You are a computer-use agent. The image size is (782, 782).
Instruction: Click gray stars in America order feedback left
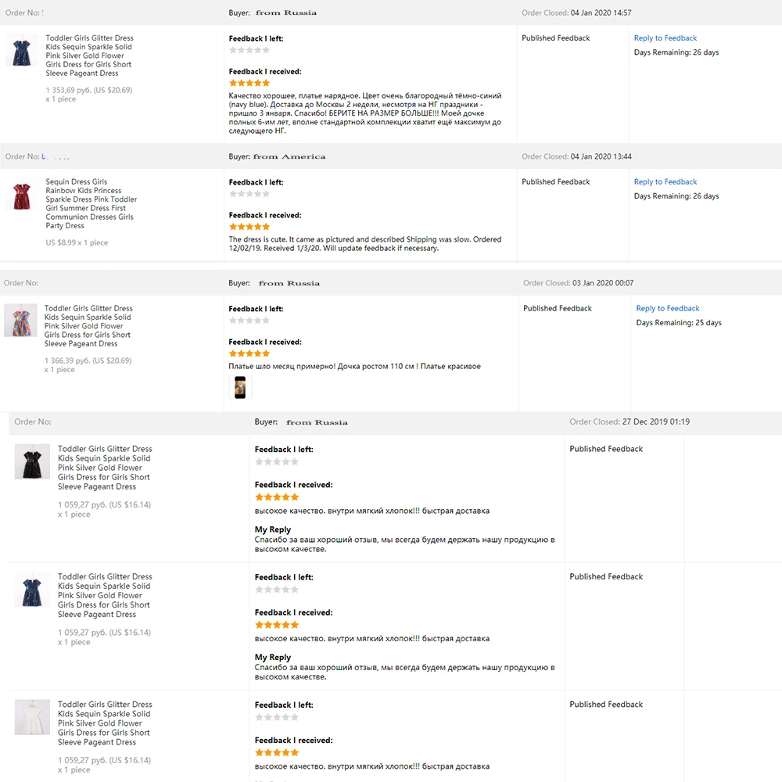point(249,193)
